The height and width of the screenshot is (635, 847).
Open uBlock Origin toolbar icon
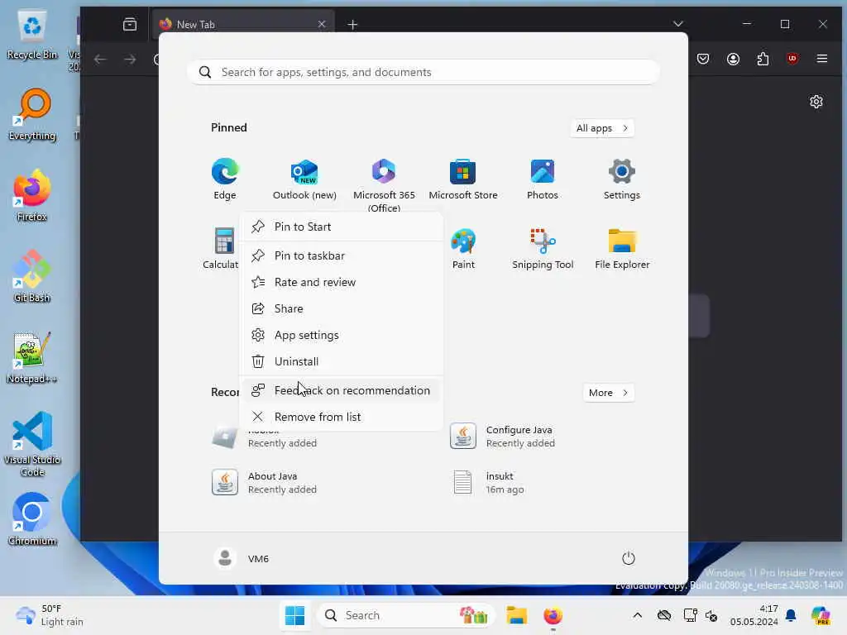pos(792,59)
